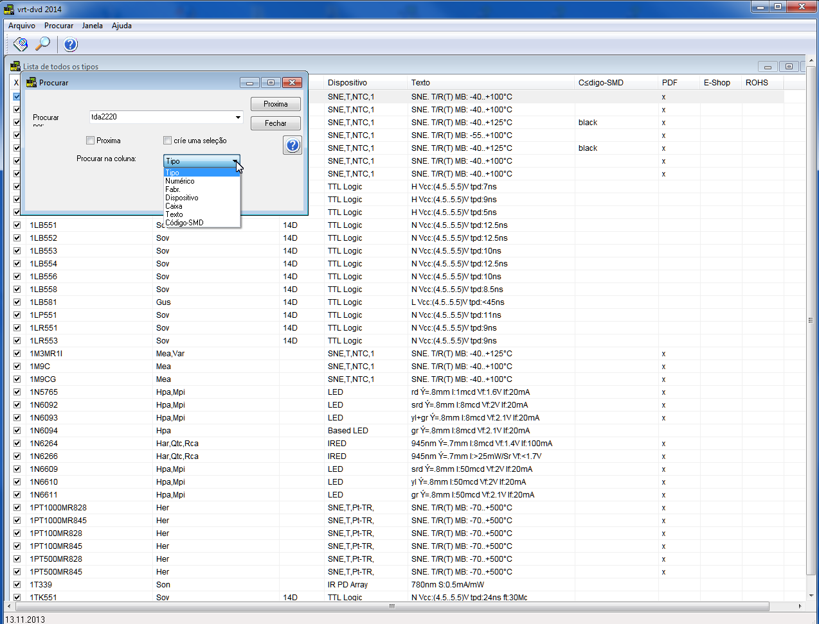Screen dimensions: 819x624
Task: Uncheck the 1T339 row checkbox
Action: (17, 585)
